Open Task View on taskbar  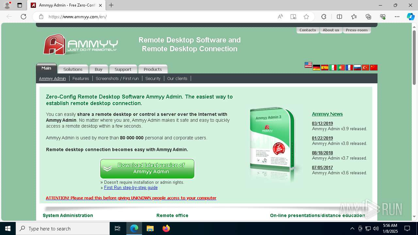click(118, 228)
